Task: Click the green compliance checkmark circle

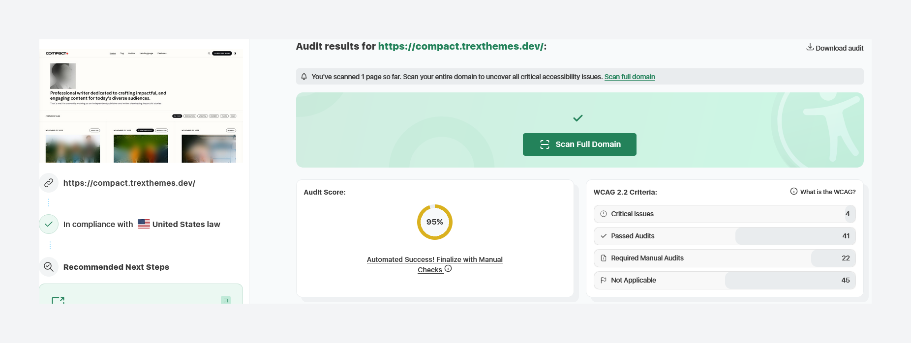Action: click(49, 224)
